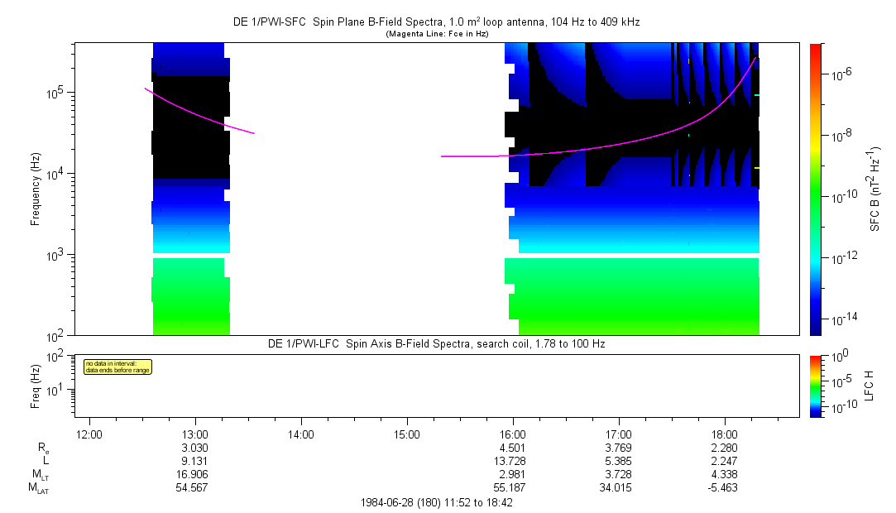Select the 12:00 time axis tick label

tap(89, 434)
